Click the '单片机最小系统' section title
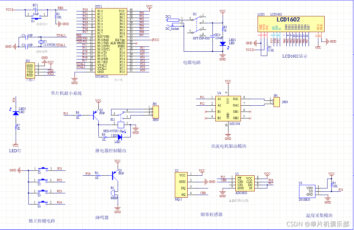The height and width of the screenshot is (230, 354). [x=66, y=93]
